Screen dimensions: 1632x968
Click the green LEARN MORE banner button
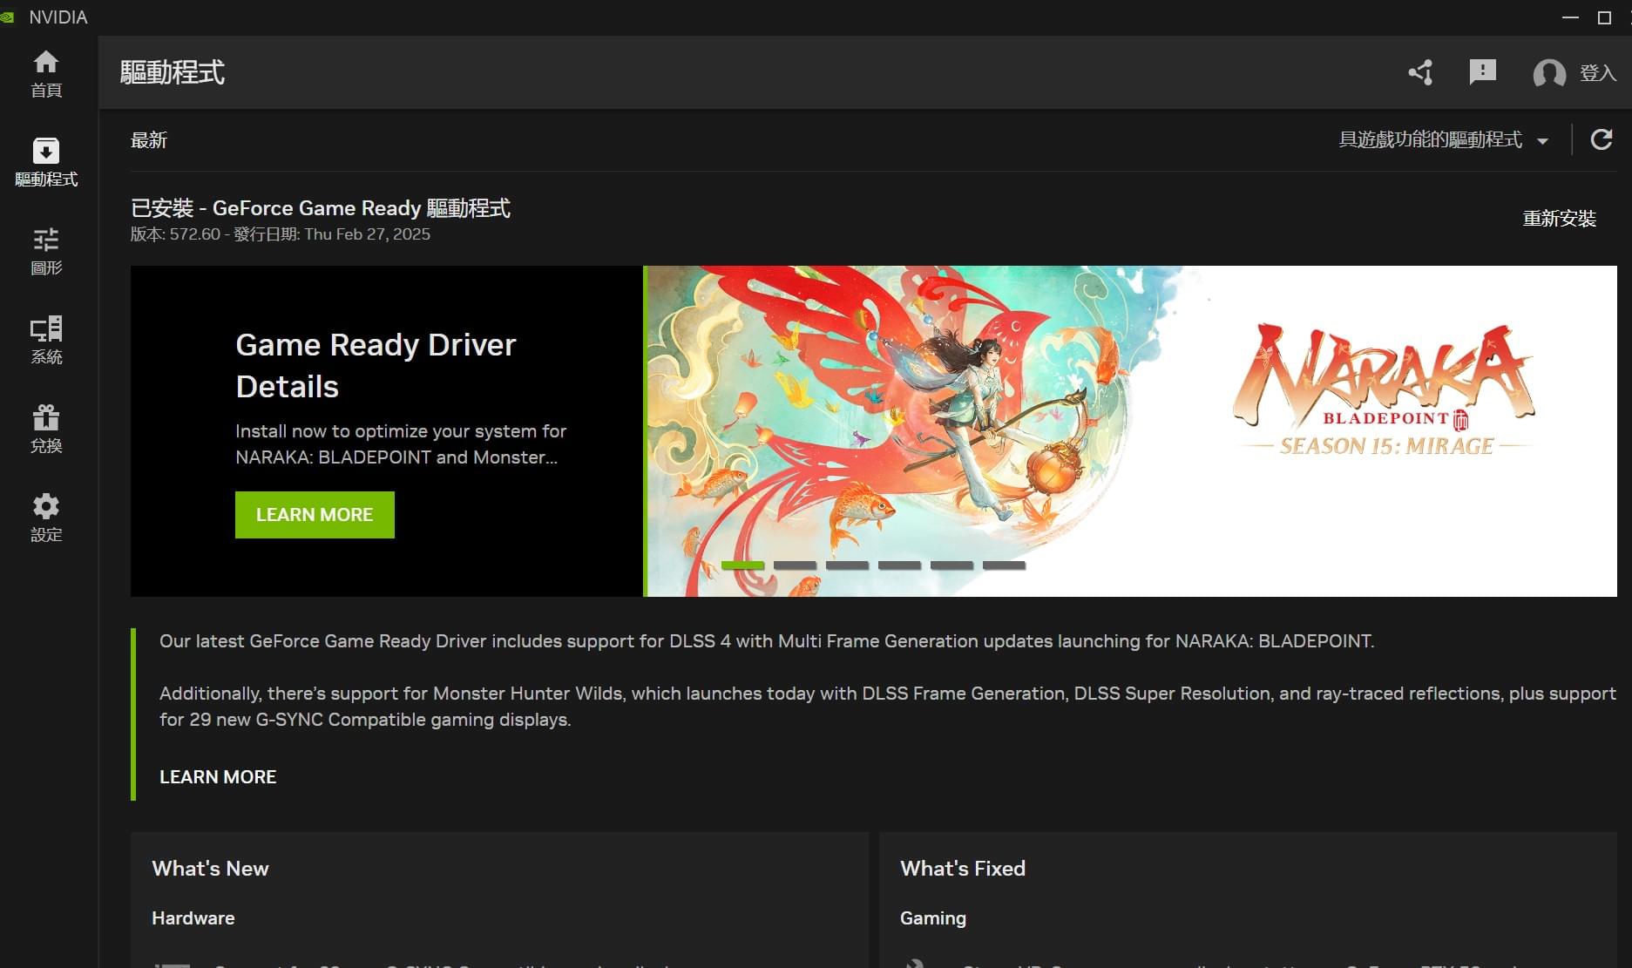(315, 515)
